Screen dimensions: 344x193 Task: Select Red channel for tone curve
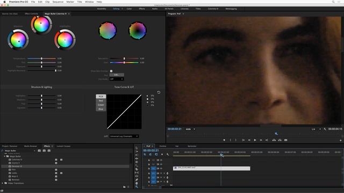click(x=101, y=101)
